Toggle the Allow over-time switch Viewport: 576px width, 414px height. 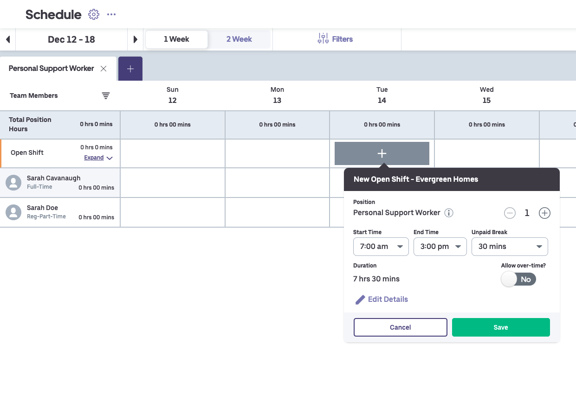(518, 279)
